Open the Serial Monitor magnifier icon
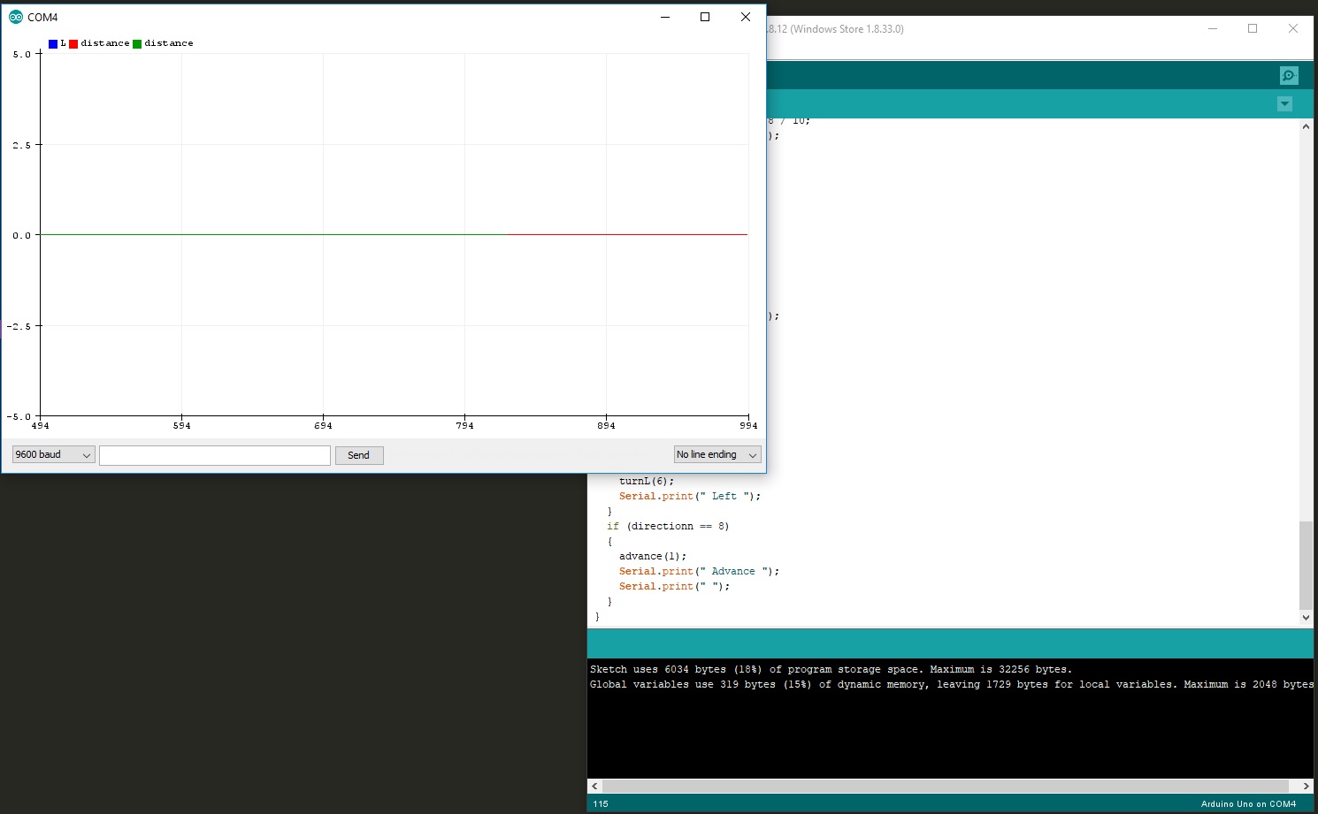Image resolution: width=1318 pixels, height=814 pixels. 1289,76
